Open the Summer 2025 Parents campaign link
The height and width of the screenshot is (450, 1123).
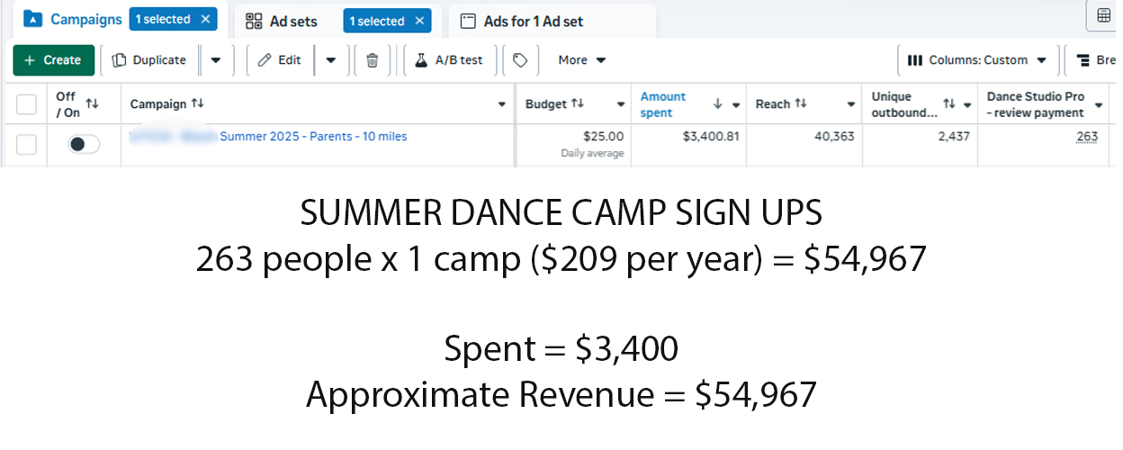[312, 137]
